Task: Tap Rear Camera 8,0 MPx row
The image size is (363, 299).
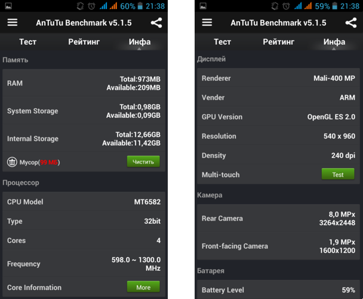Action: pos(278,218)
